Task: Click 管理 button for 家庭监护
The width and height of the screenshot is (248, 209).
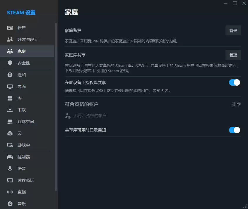Action: click(233, 30)
